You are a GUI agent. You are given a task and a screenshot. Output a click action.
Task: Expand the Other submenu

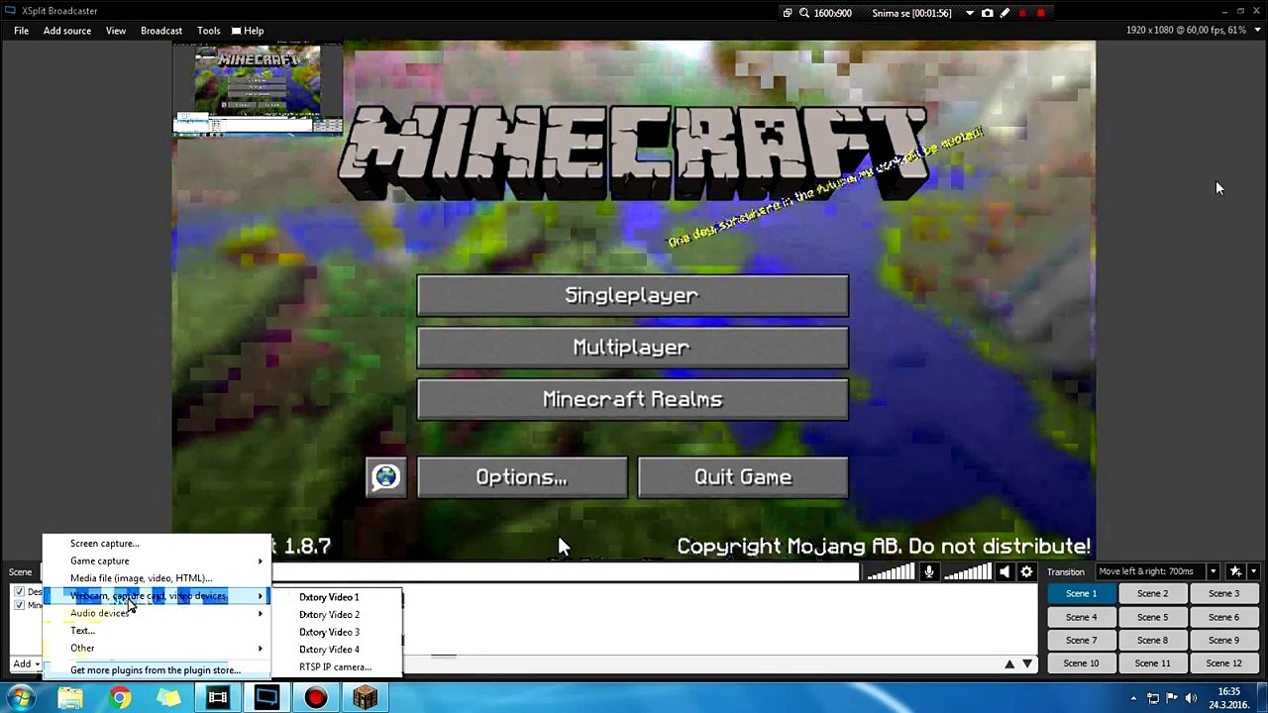156,649
